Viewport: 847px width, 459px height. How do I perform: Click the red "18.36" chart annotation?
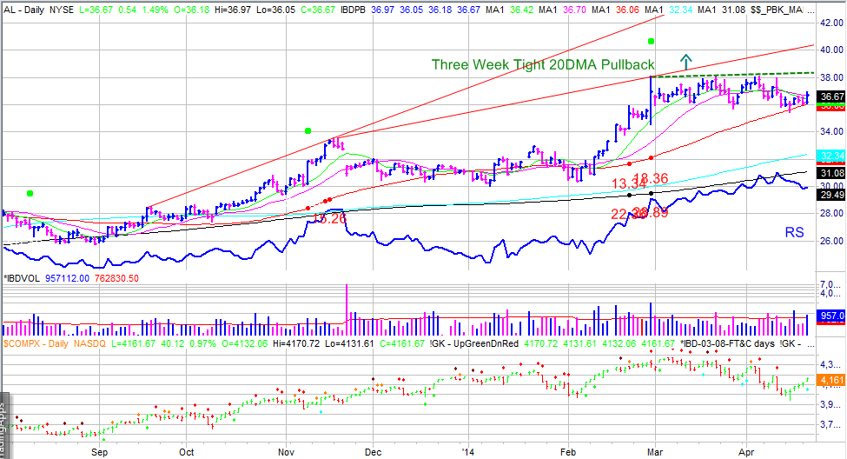point(651,178)
